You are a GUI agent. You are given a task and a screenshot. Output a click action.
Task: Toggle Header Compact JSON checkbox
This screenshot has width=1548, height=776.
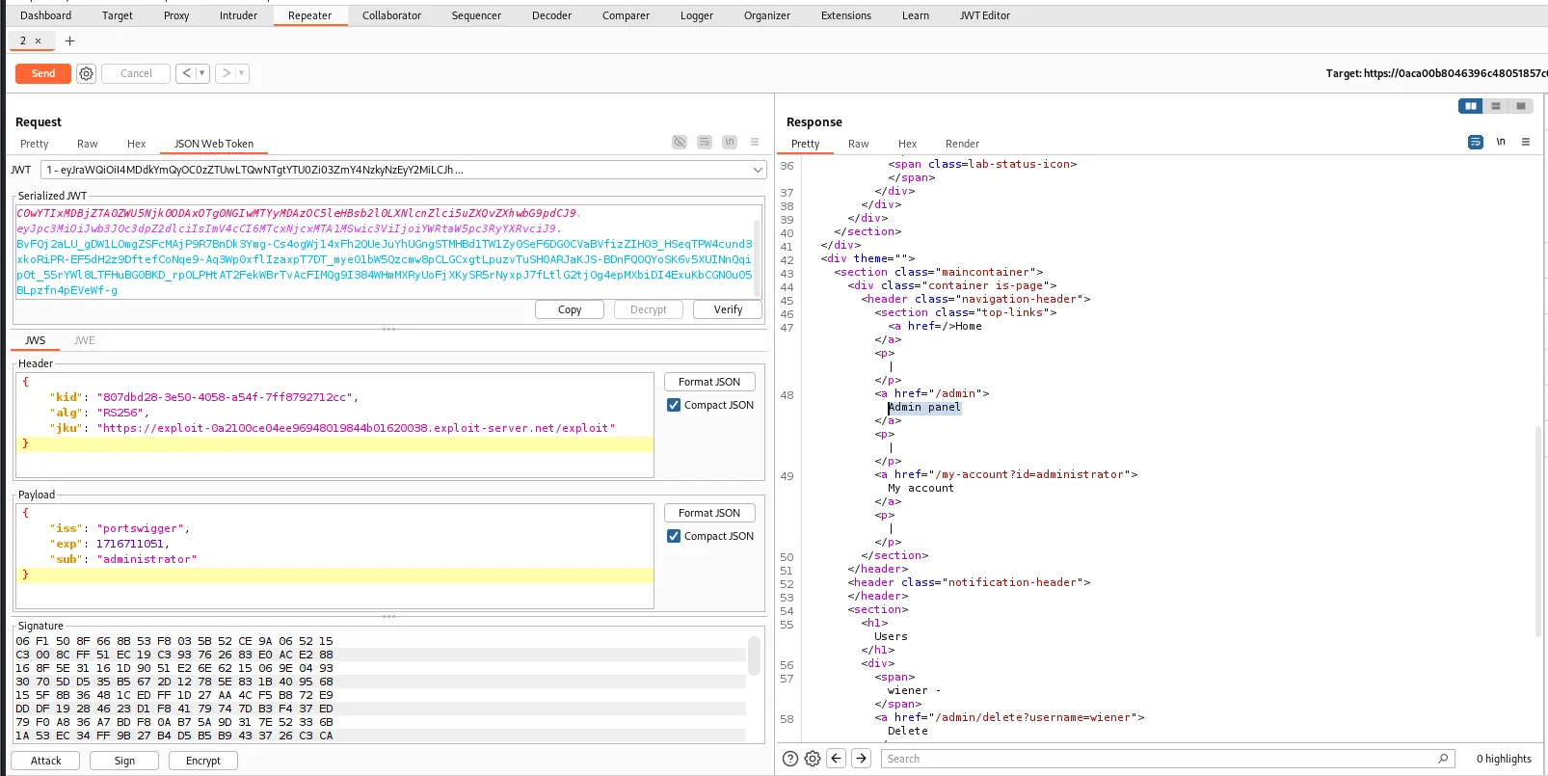674,405
